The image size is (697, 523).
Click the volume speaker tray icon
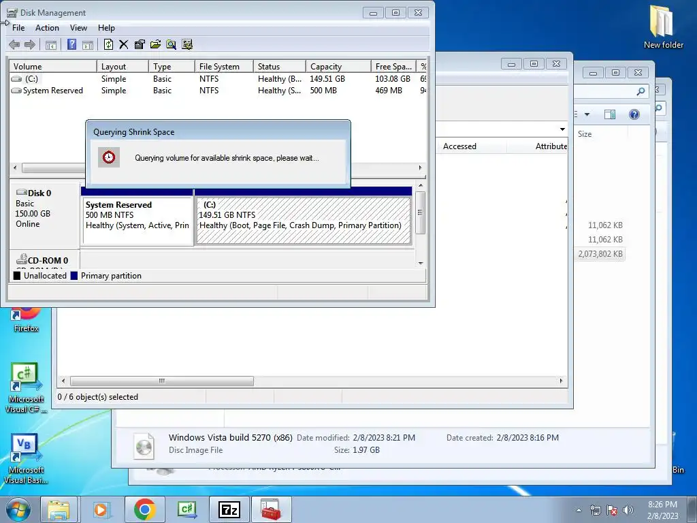point(628,510)
